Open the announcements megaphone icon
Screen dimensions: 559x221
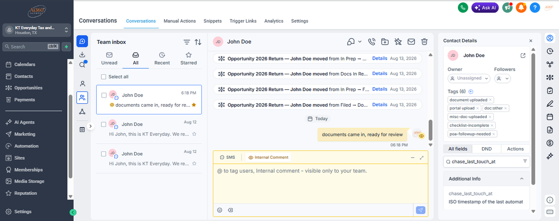tap(507, 7)
